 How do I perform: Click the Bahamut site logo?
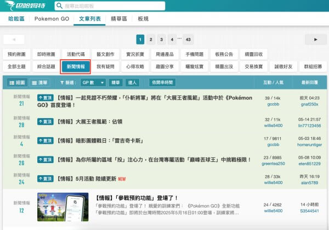coord(25,5)
